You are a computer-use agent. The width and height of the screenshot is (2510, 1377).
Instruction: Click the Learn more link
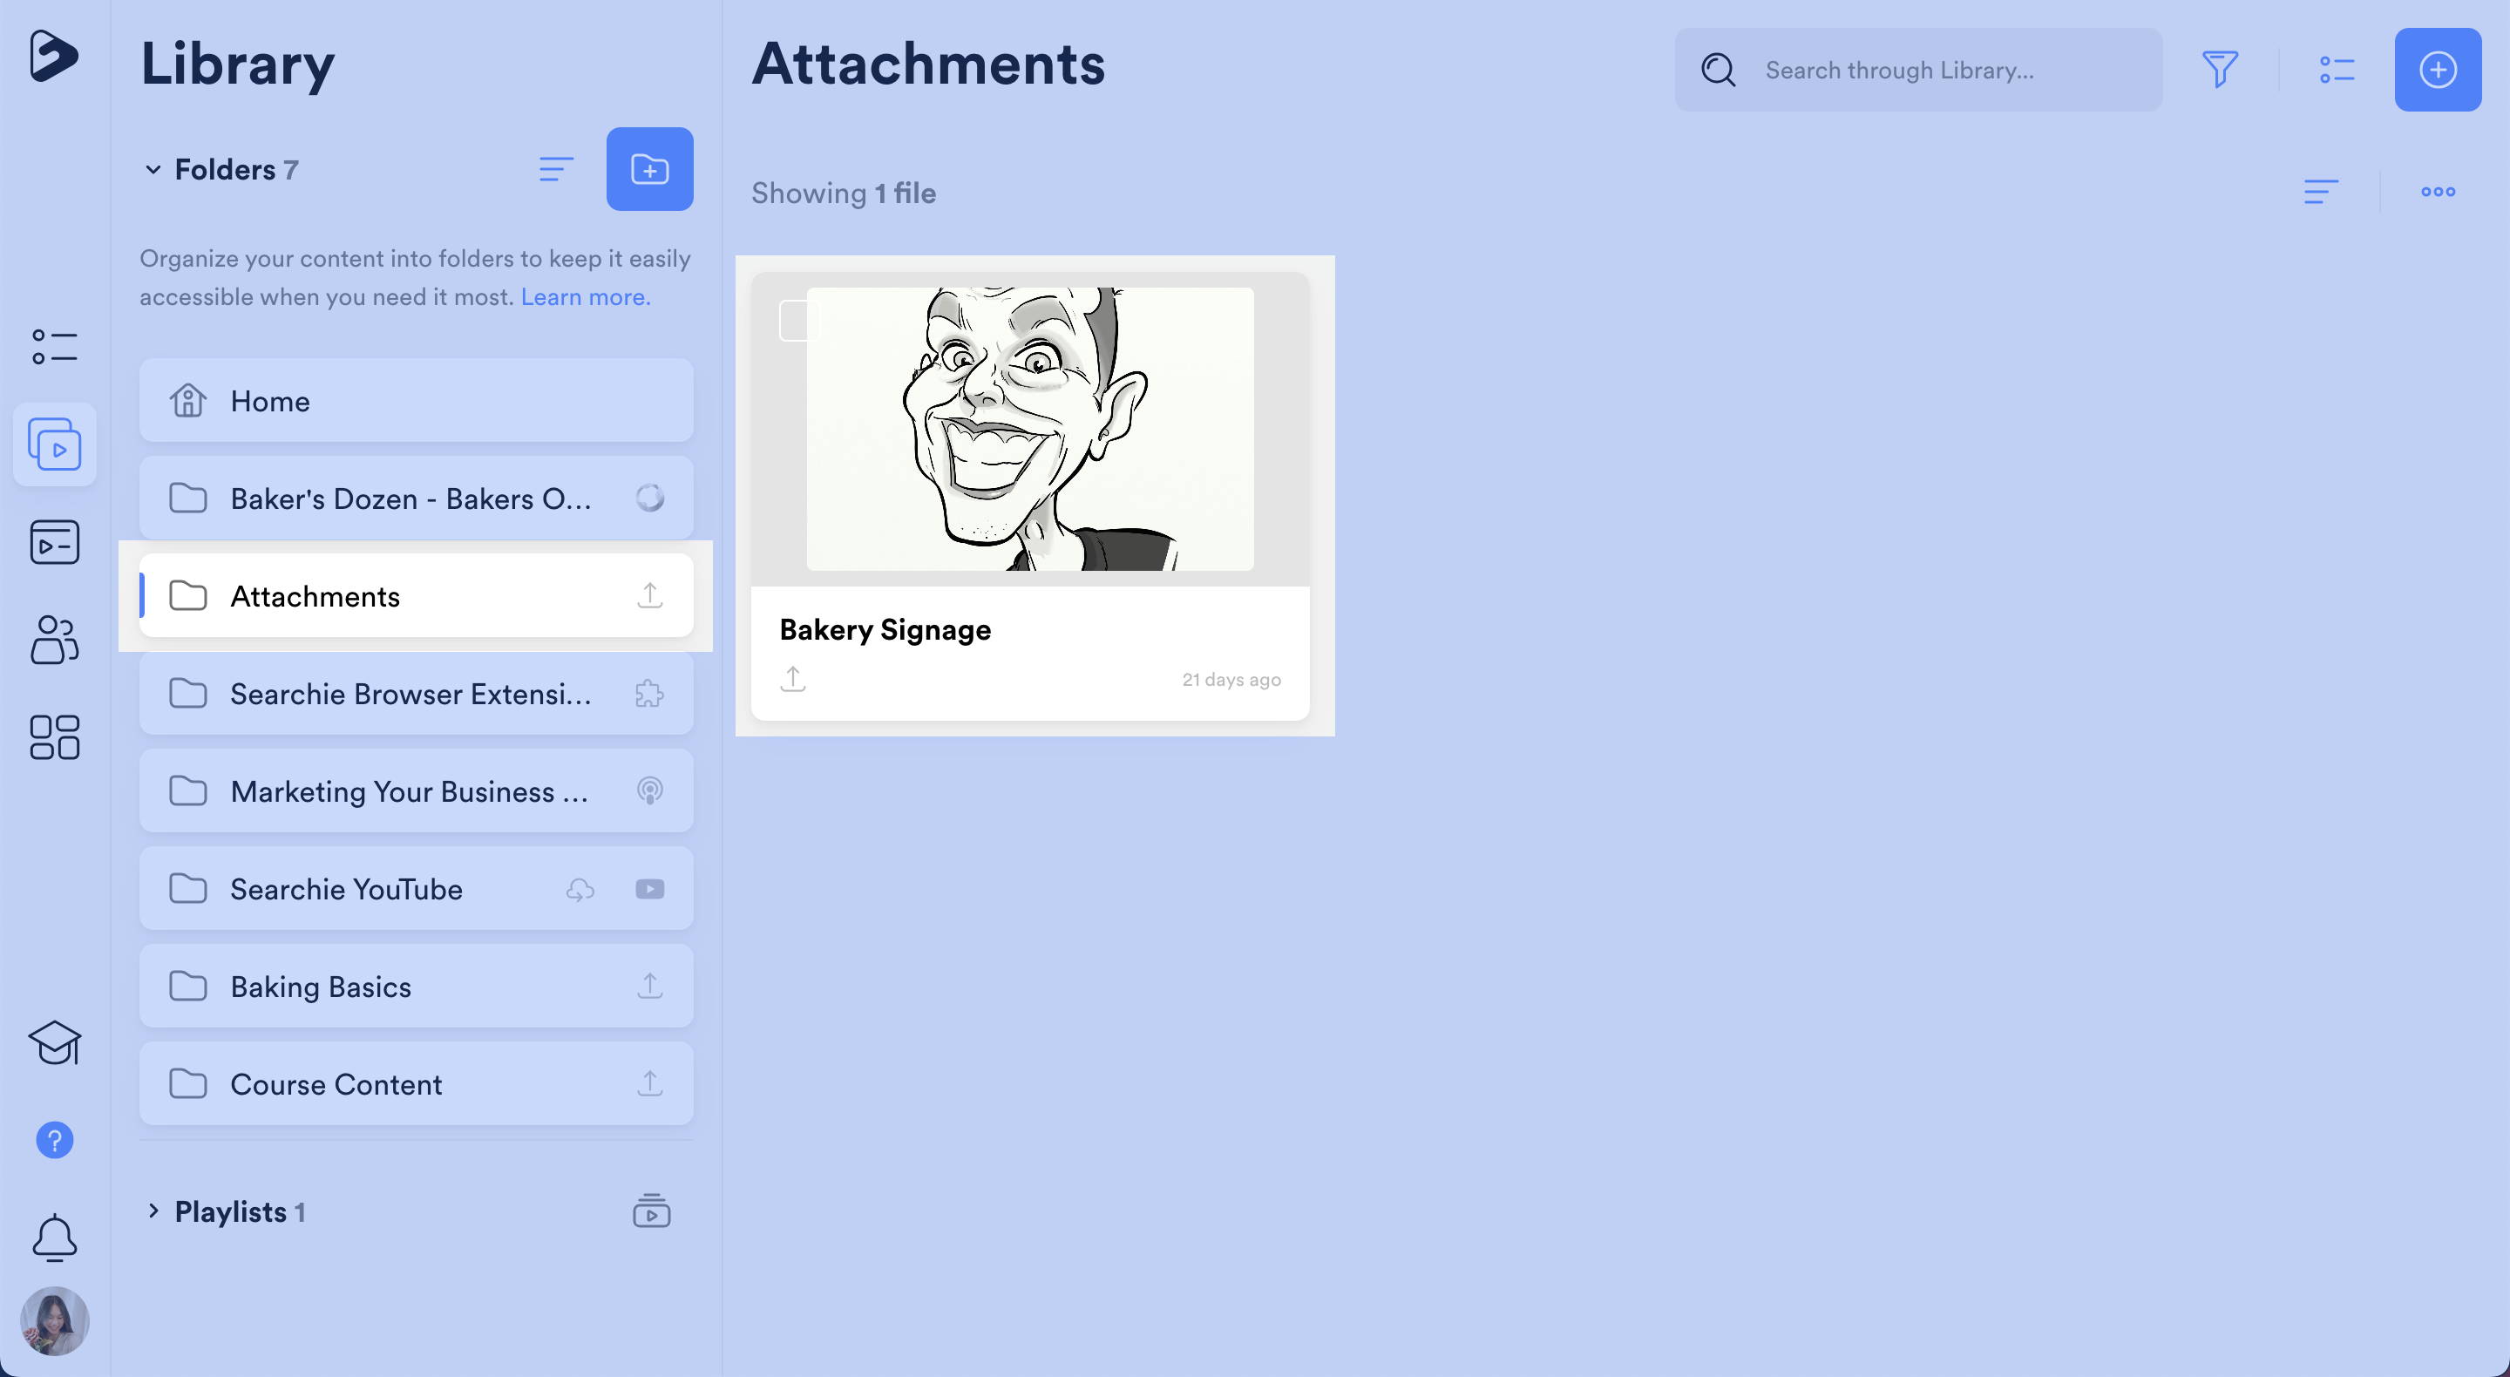tap(585, 297)
